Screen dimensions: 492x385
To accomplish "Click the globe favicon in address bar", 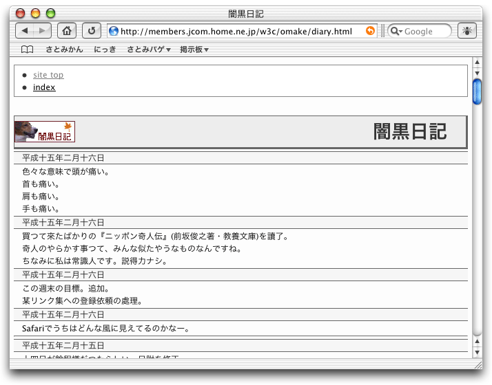I will tap(114, 31).
